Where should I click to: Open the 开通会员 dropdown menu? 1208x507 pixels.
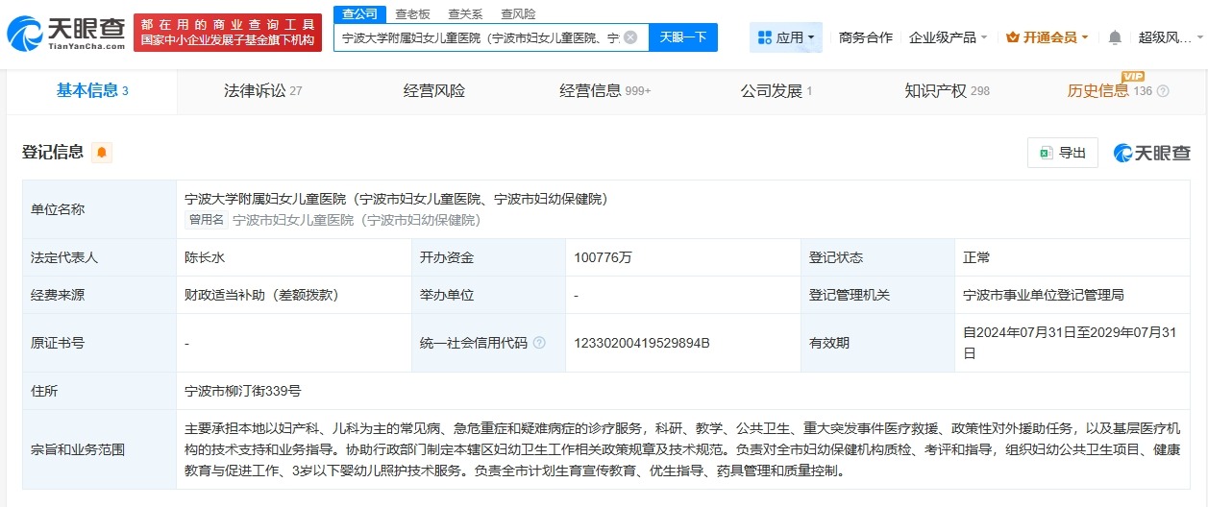click(x=1048, y=37)
